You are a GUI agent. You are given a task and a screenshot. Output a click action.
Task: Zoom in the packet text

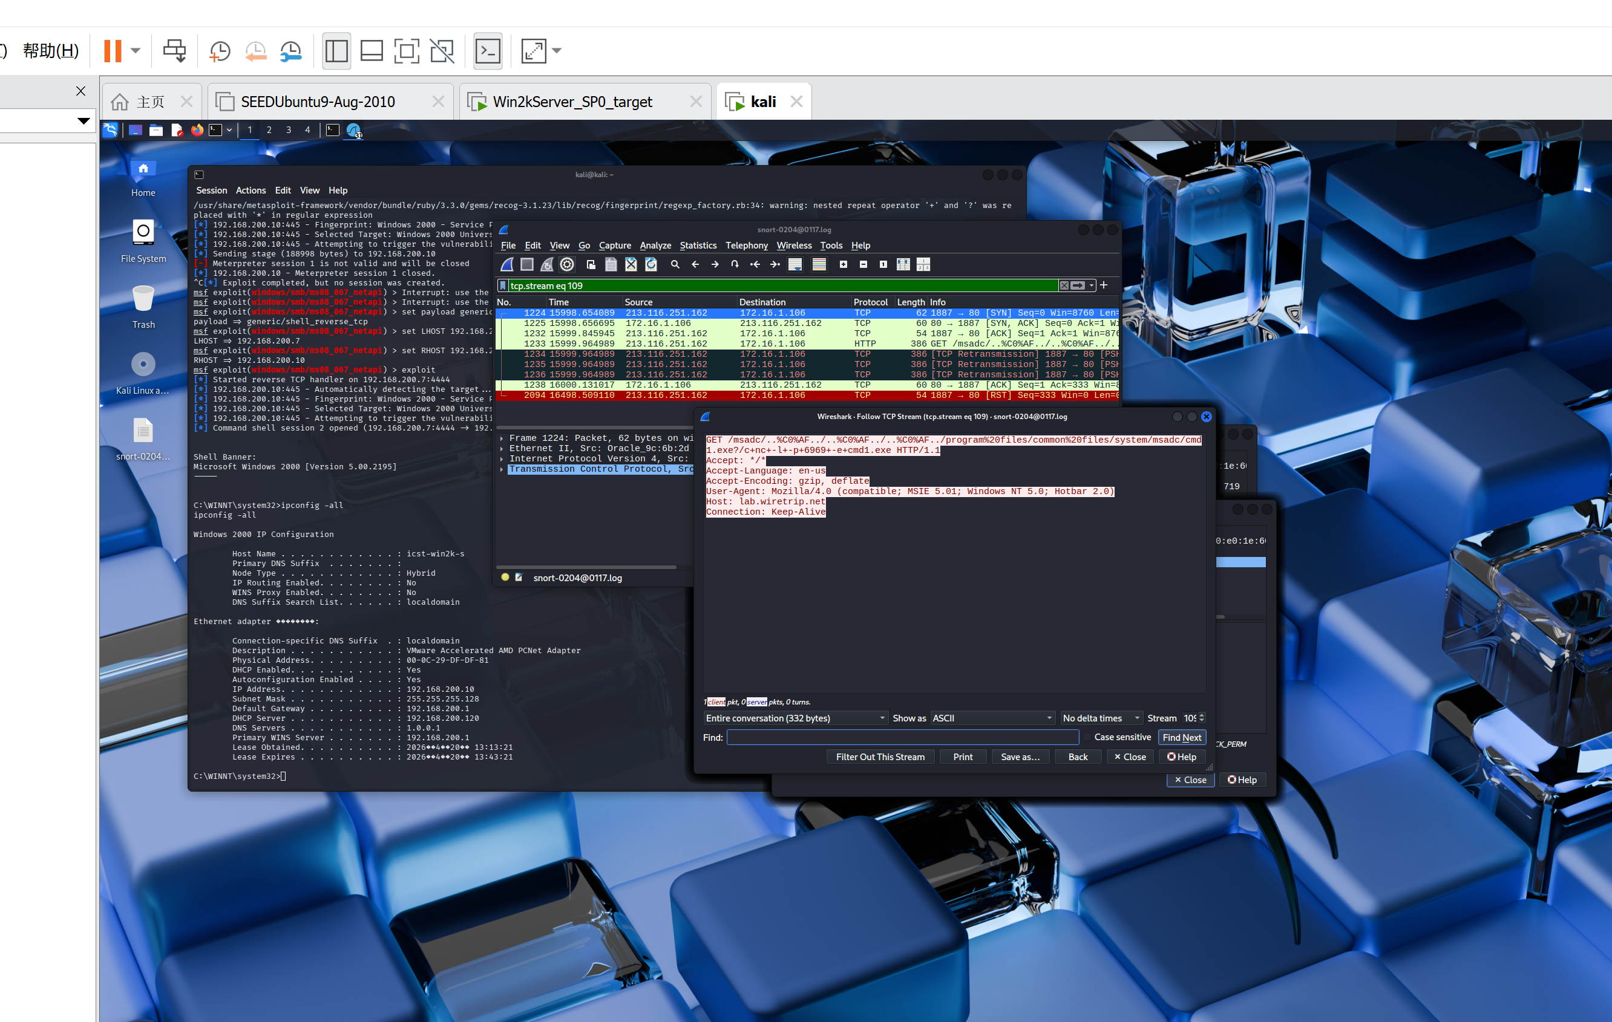point(844,264)
